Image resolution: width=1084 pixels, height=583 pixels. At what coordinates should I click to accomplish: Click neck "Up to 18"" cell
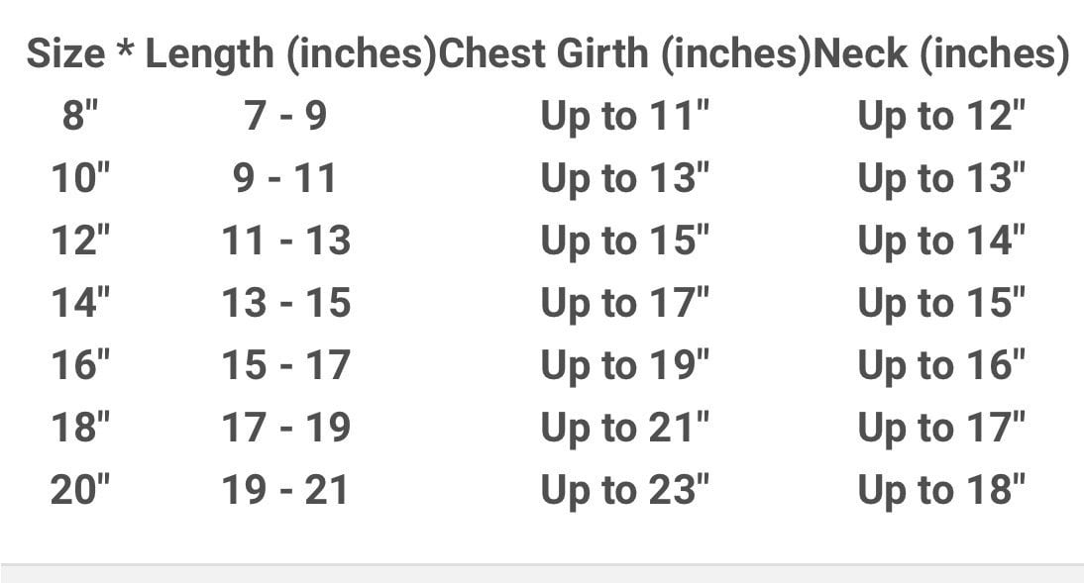(941, 490)
